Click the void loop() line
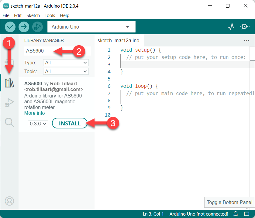 tap(139, 86)
